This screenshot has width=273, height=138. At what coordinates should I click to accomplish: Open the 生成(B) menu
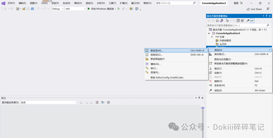(66, 3)
